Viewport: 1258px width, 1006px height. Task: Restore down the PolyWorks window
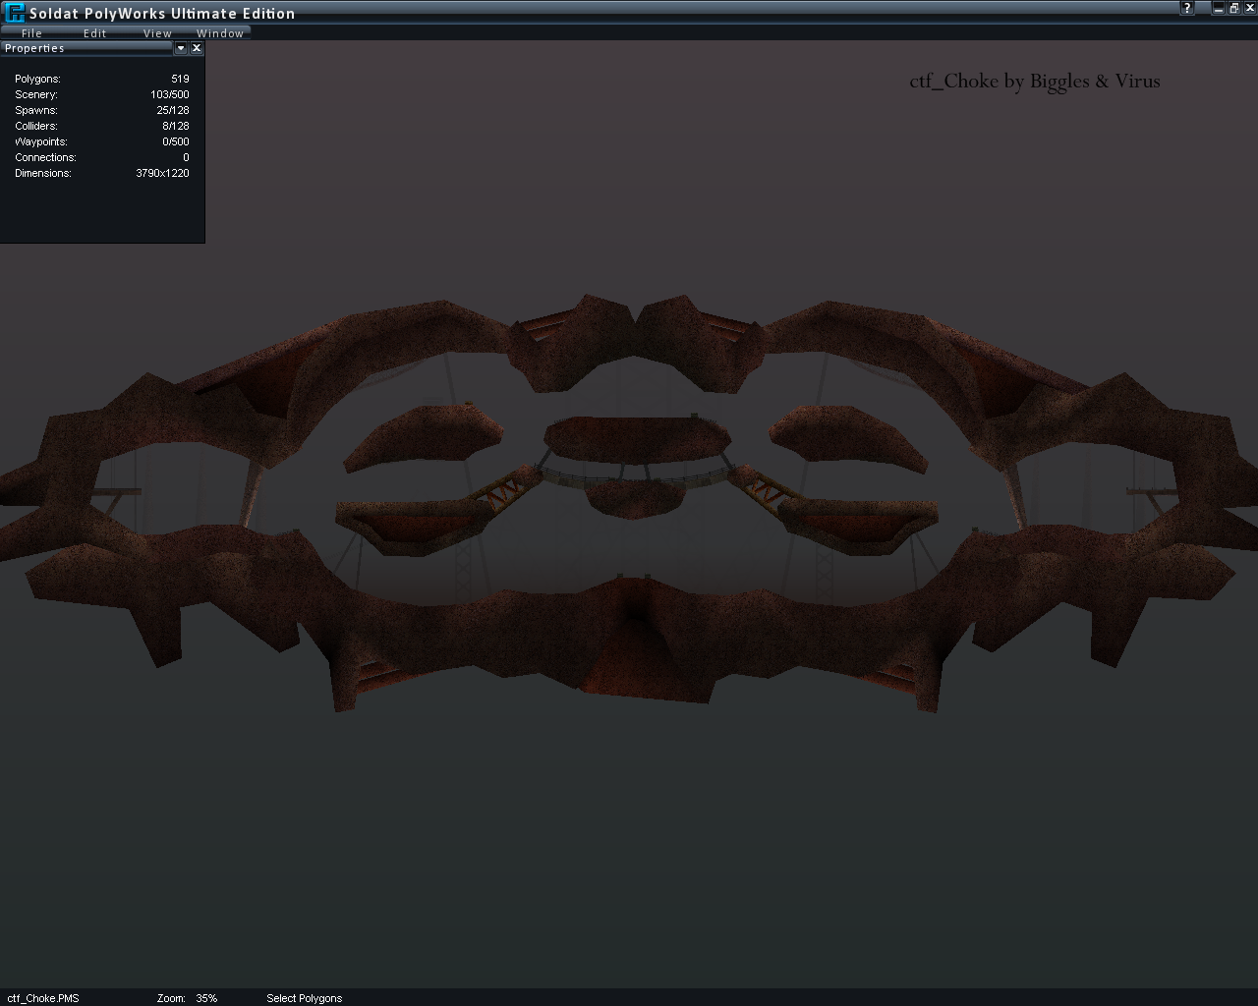(1233, 9)
